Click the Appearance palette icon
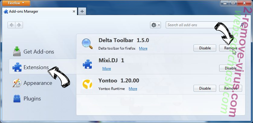 click(17, 83)
